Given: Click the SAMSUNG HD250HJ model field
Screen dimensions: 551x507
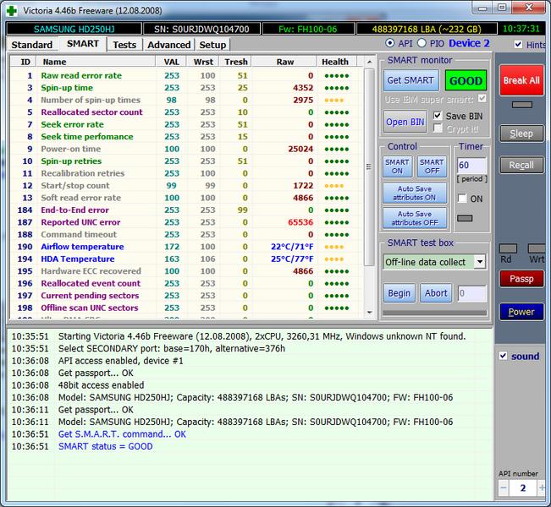Looking at the screenshot, I should pos(74,29).
